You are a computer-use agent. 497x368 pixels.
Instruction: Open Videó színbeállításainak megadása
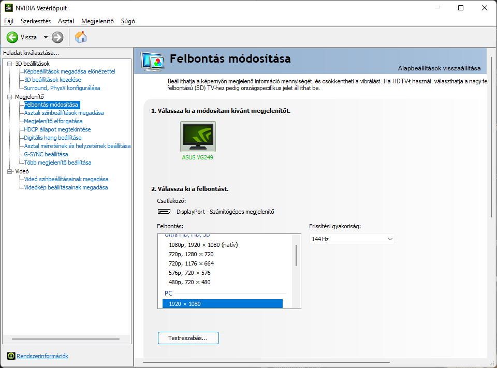[x=66, y=179]
